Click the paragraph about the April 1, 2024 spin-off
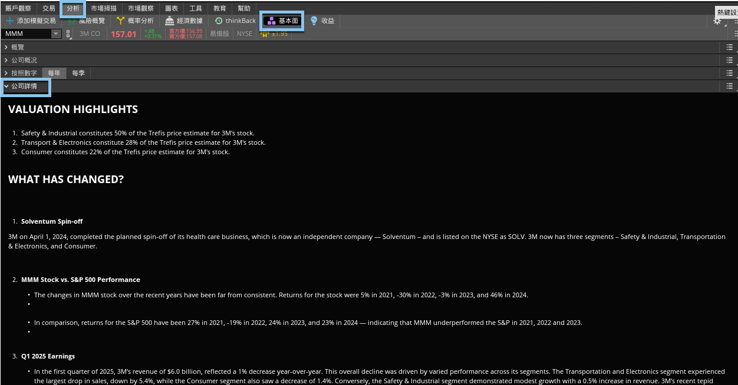 tap(367, 241)
